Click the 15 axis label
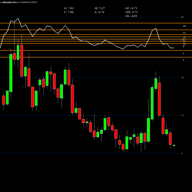This screenshot has height=192, width=192. pos(184,33)
